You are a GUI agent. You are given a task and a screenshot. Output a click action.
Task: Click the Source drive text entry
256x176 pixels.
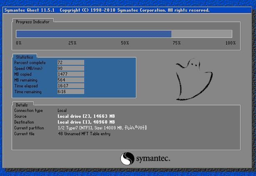pos(85,117)
